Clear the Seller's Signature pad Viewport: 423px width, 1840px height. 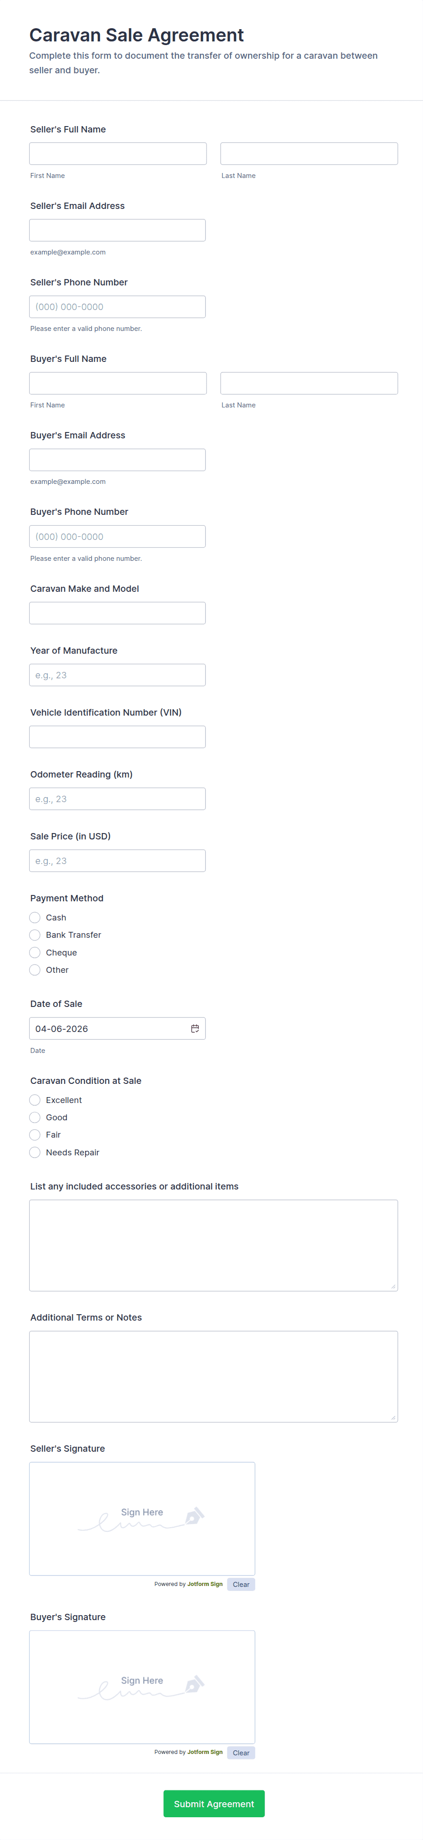[241, 1584]
